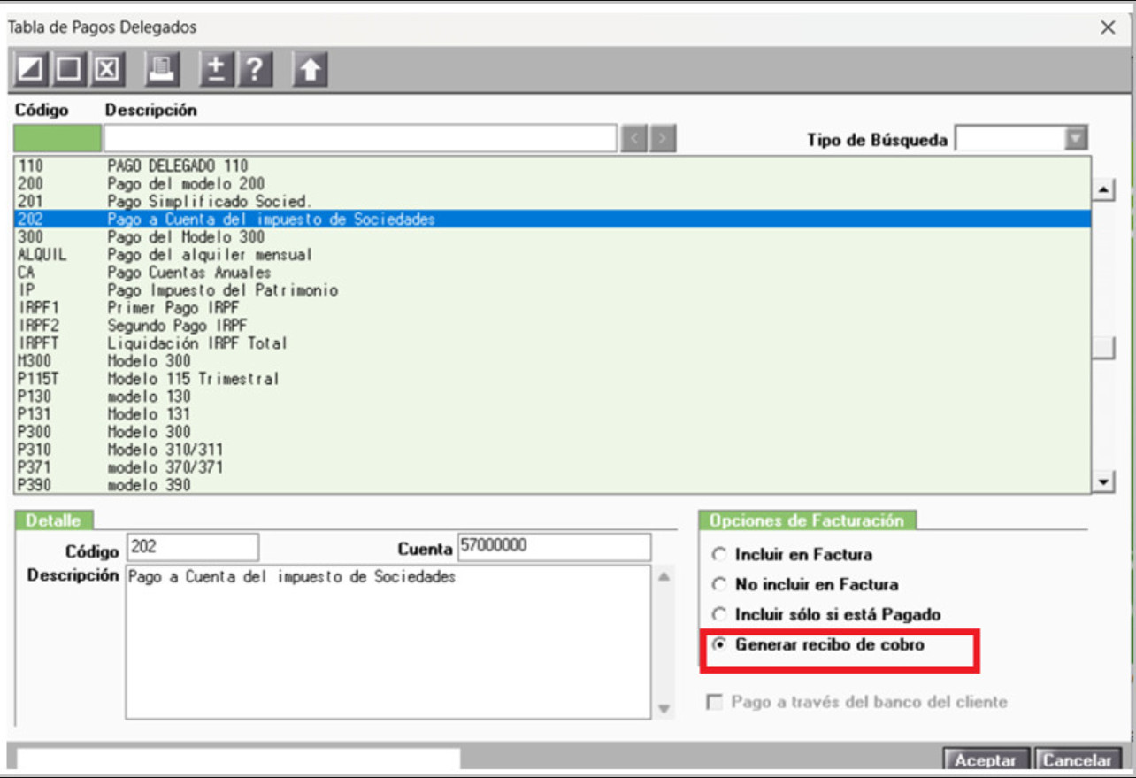Open help with the question mark icon
1136x778 pixels.
pyautogui.click(x=254, y=68)
